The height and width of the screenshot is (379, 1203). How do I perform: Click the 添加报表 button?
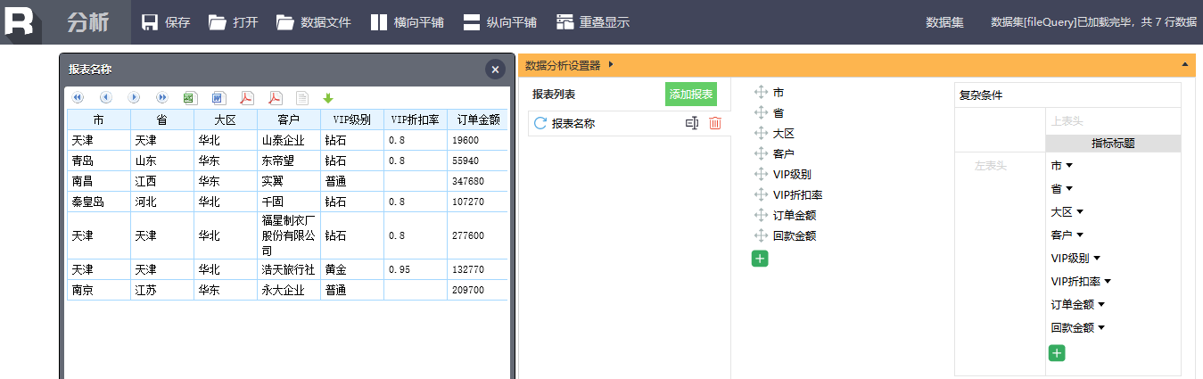click(690, 95)
